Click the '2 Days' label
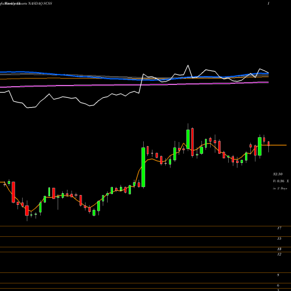 pyautogui.click(x=282, y=189)
